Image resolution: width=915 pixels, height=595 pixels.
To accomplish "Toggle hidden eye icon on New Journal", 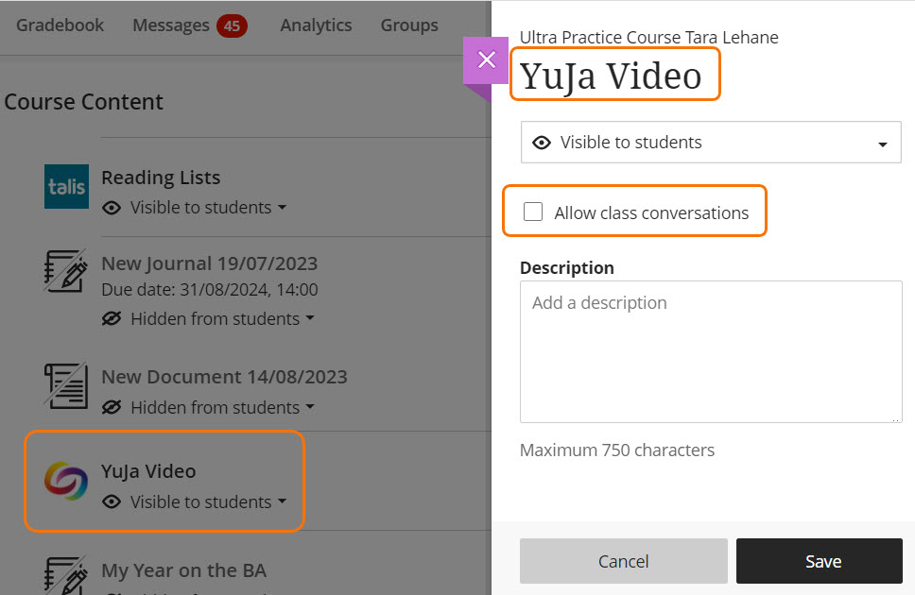I will [x=112, y=319].
